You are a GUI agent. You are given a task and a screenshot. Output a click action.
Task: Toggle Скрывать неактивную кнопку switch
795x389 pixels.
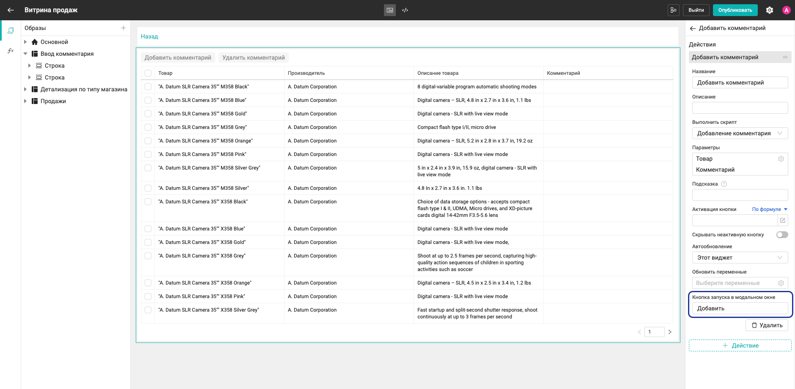(782, 235)
